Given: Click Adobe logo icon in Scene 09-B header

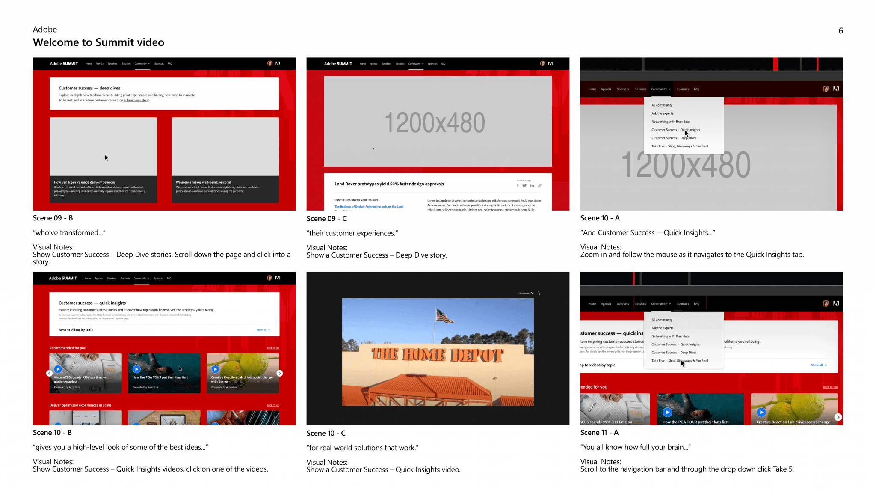Looking at the screenshot, I should pos(278,63).
